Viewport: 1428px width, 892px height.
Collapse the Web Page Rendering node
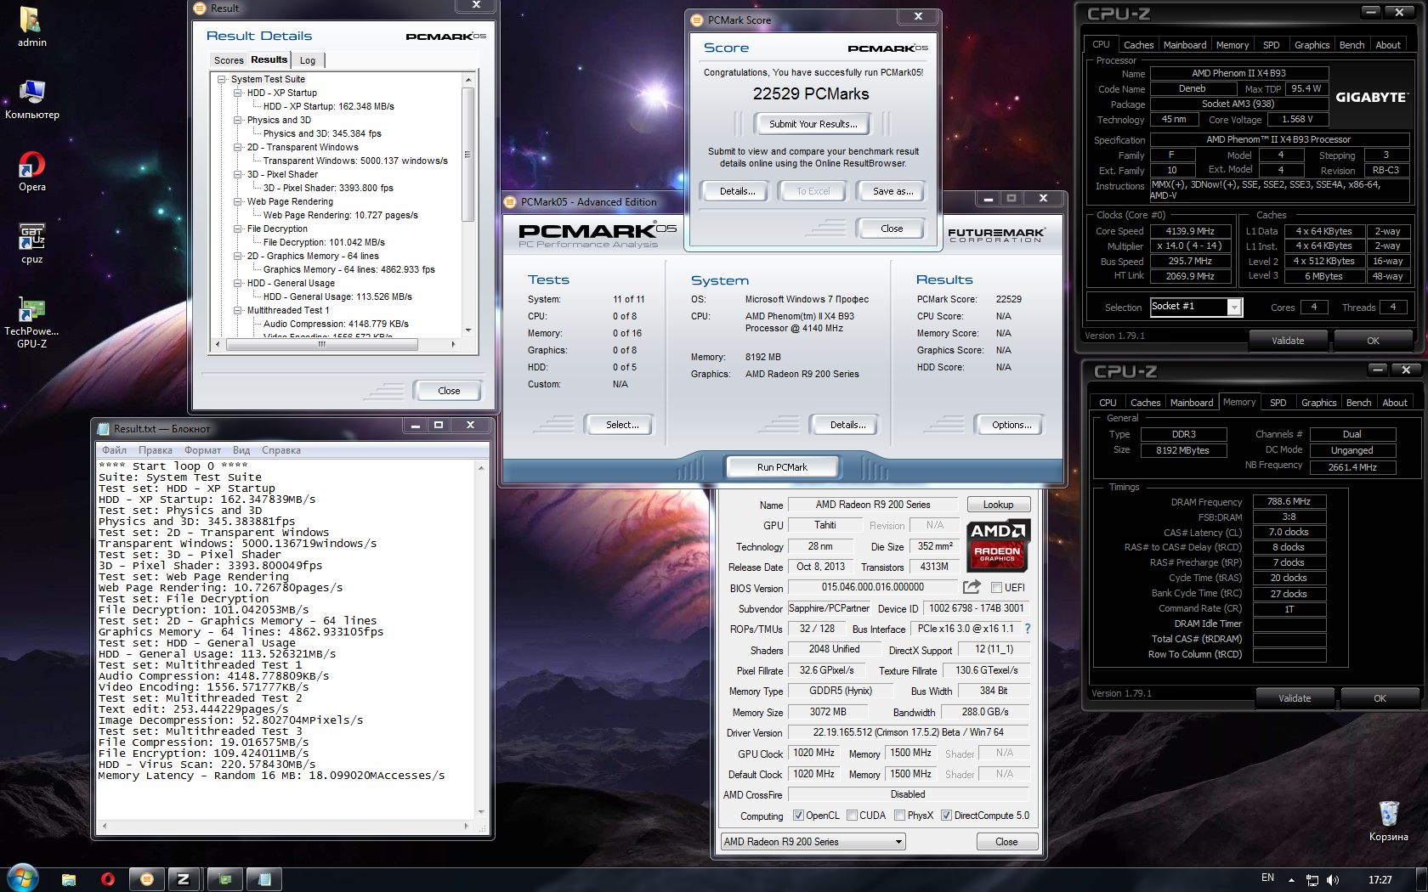[x=238, y=201]
